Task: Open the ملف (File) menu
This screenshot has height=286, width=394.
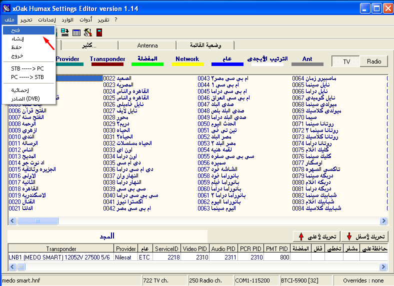Action: point(9,19)
